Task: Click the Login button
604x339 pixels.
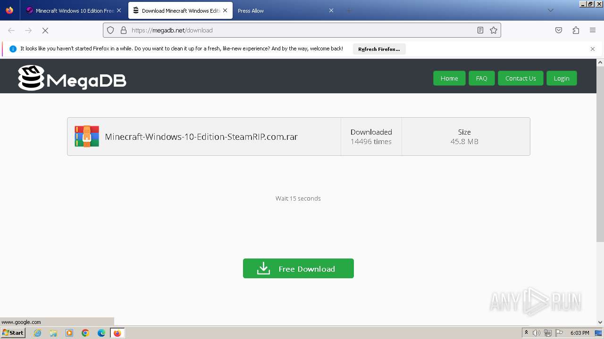Action: pyautogui.click(x=562, y=78)
